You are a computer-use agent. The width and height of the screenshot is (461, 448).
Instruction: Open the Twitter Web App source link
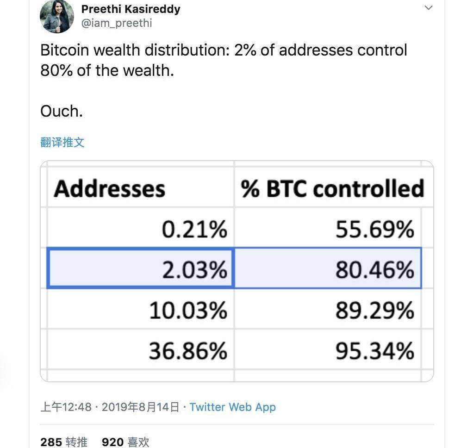[232, 407]
